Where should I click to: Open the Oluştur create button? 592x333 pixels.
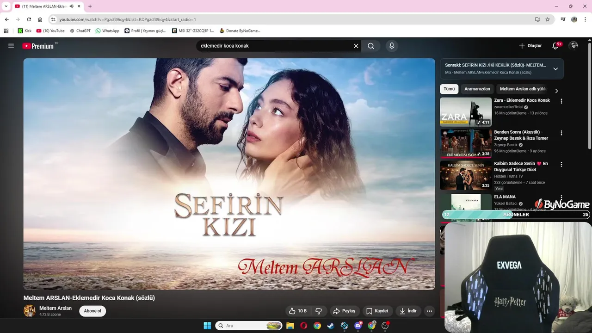pyautogui.click(x=530, y=46)
